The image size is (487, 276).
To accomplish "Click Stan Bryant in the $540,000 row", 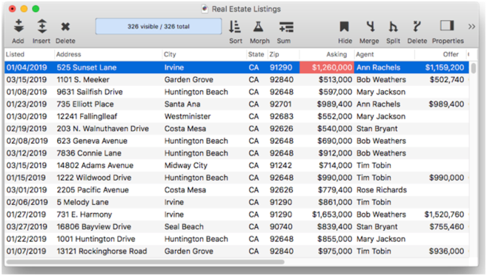I will pos(377,129).
